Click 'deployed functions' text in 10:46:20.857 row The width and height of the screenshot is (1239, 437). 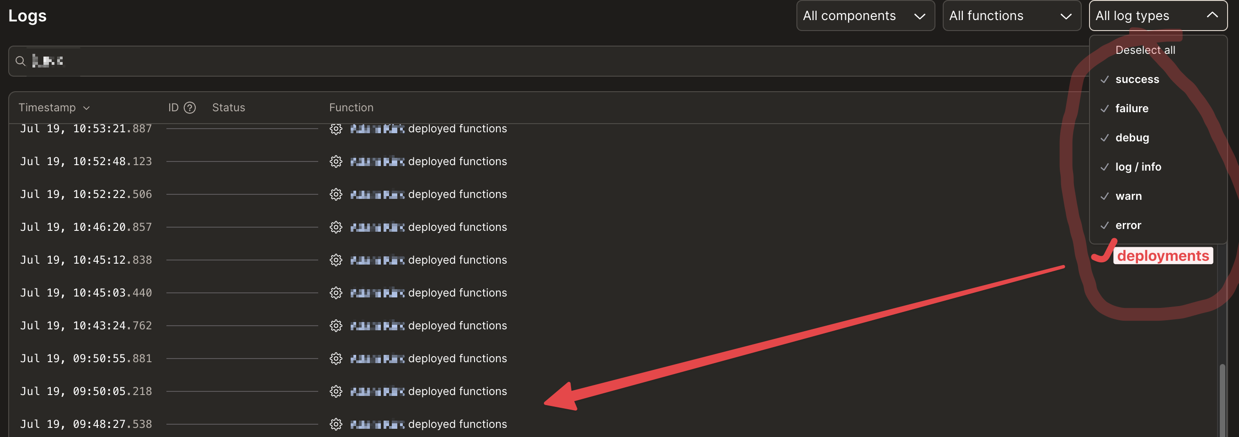click(457, 227)
